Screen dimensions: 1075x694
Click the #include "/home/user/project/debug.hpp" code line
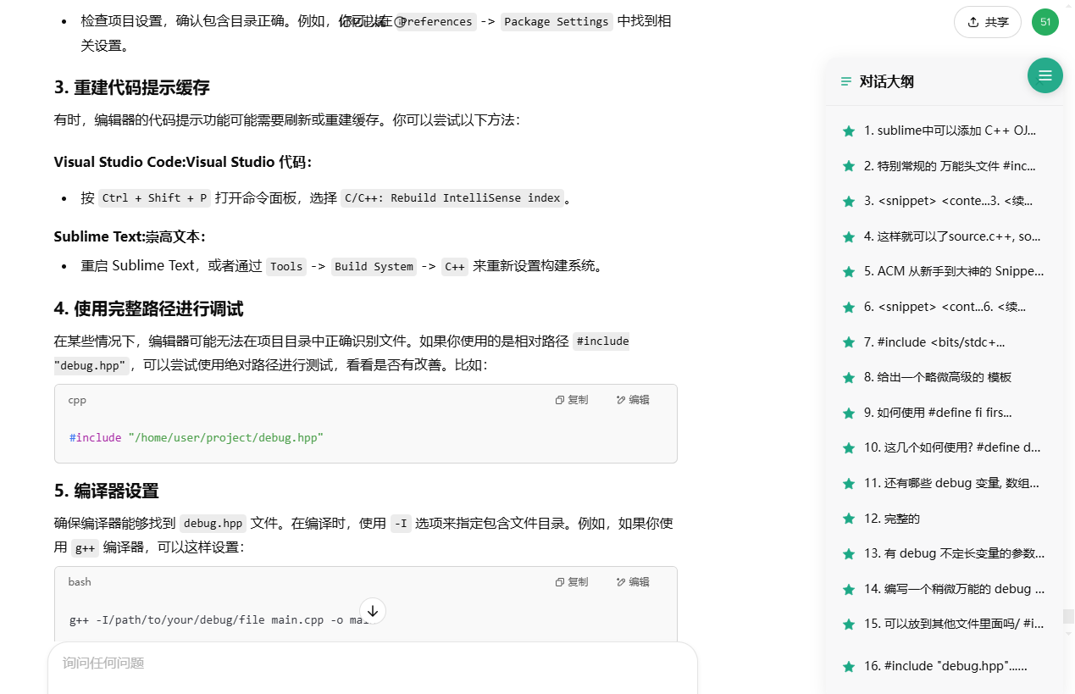[197, 438]
